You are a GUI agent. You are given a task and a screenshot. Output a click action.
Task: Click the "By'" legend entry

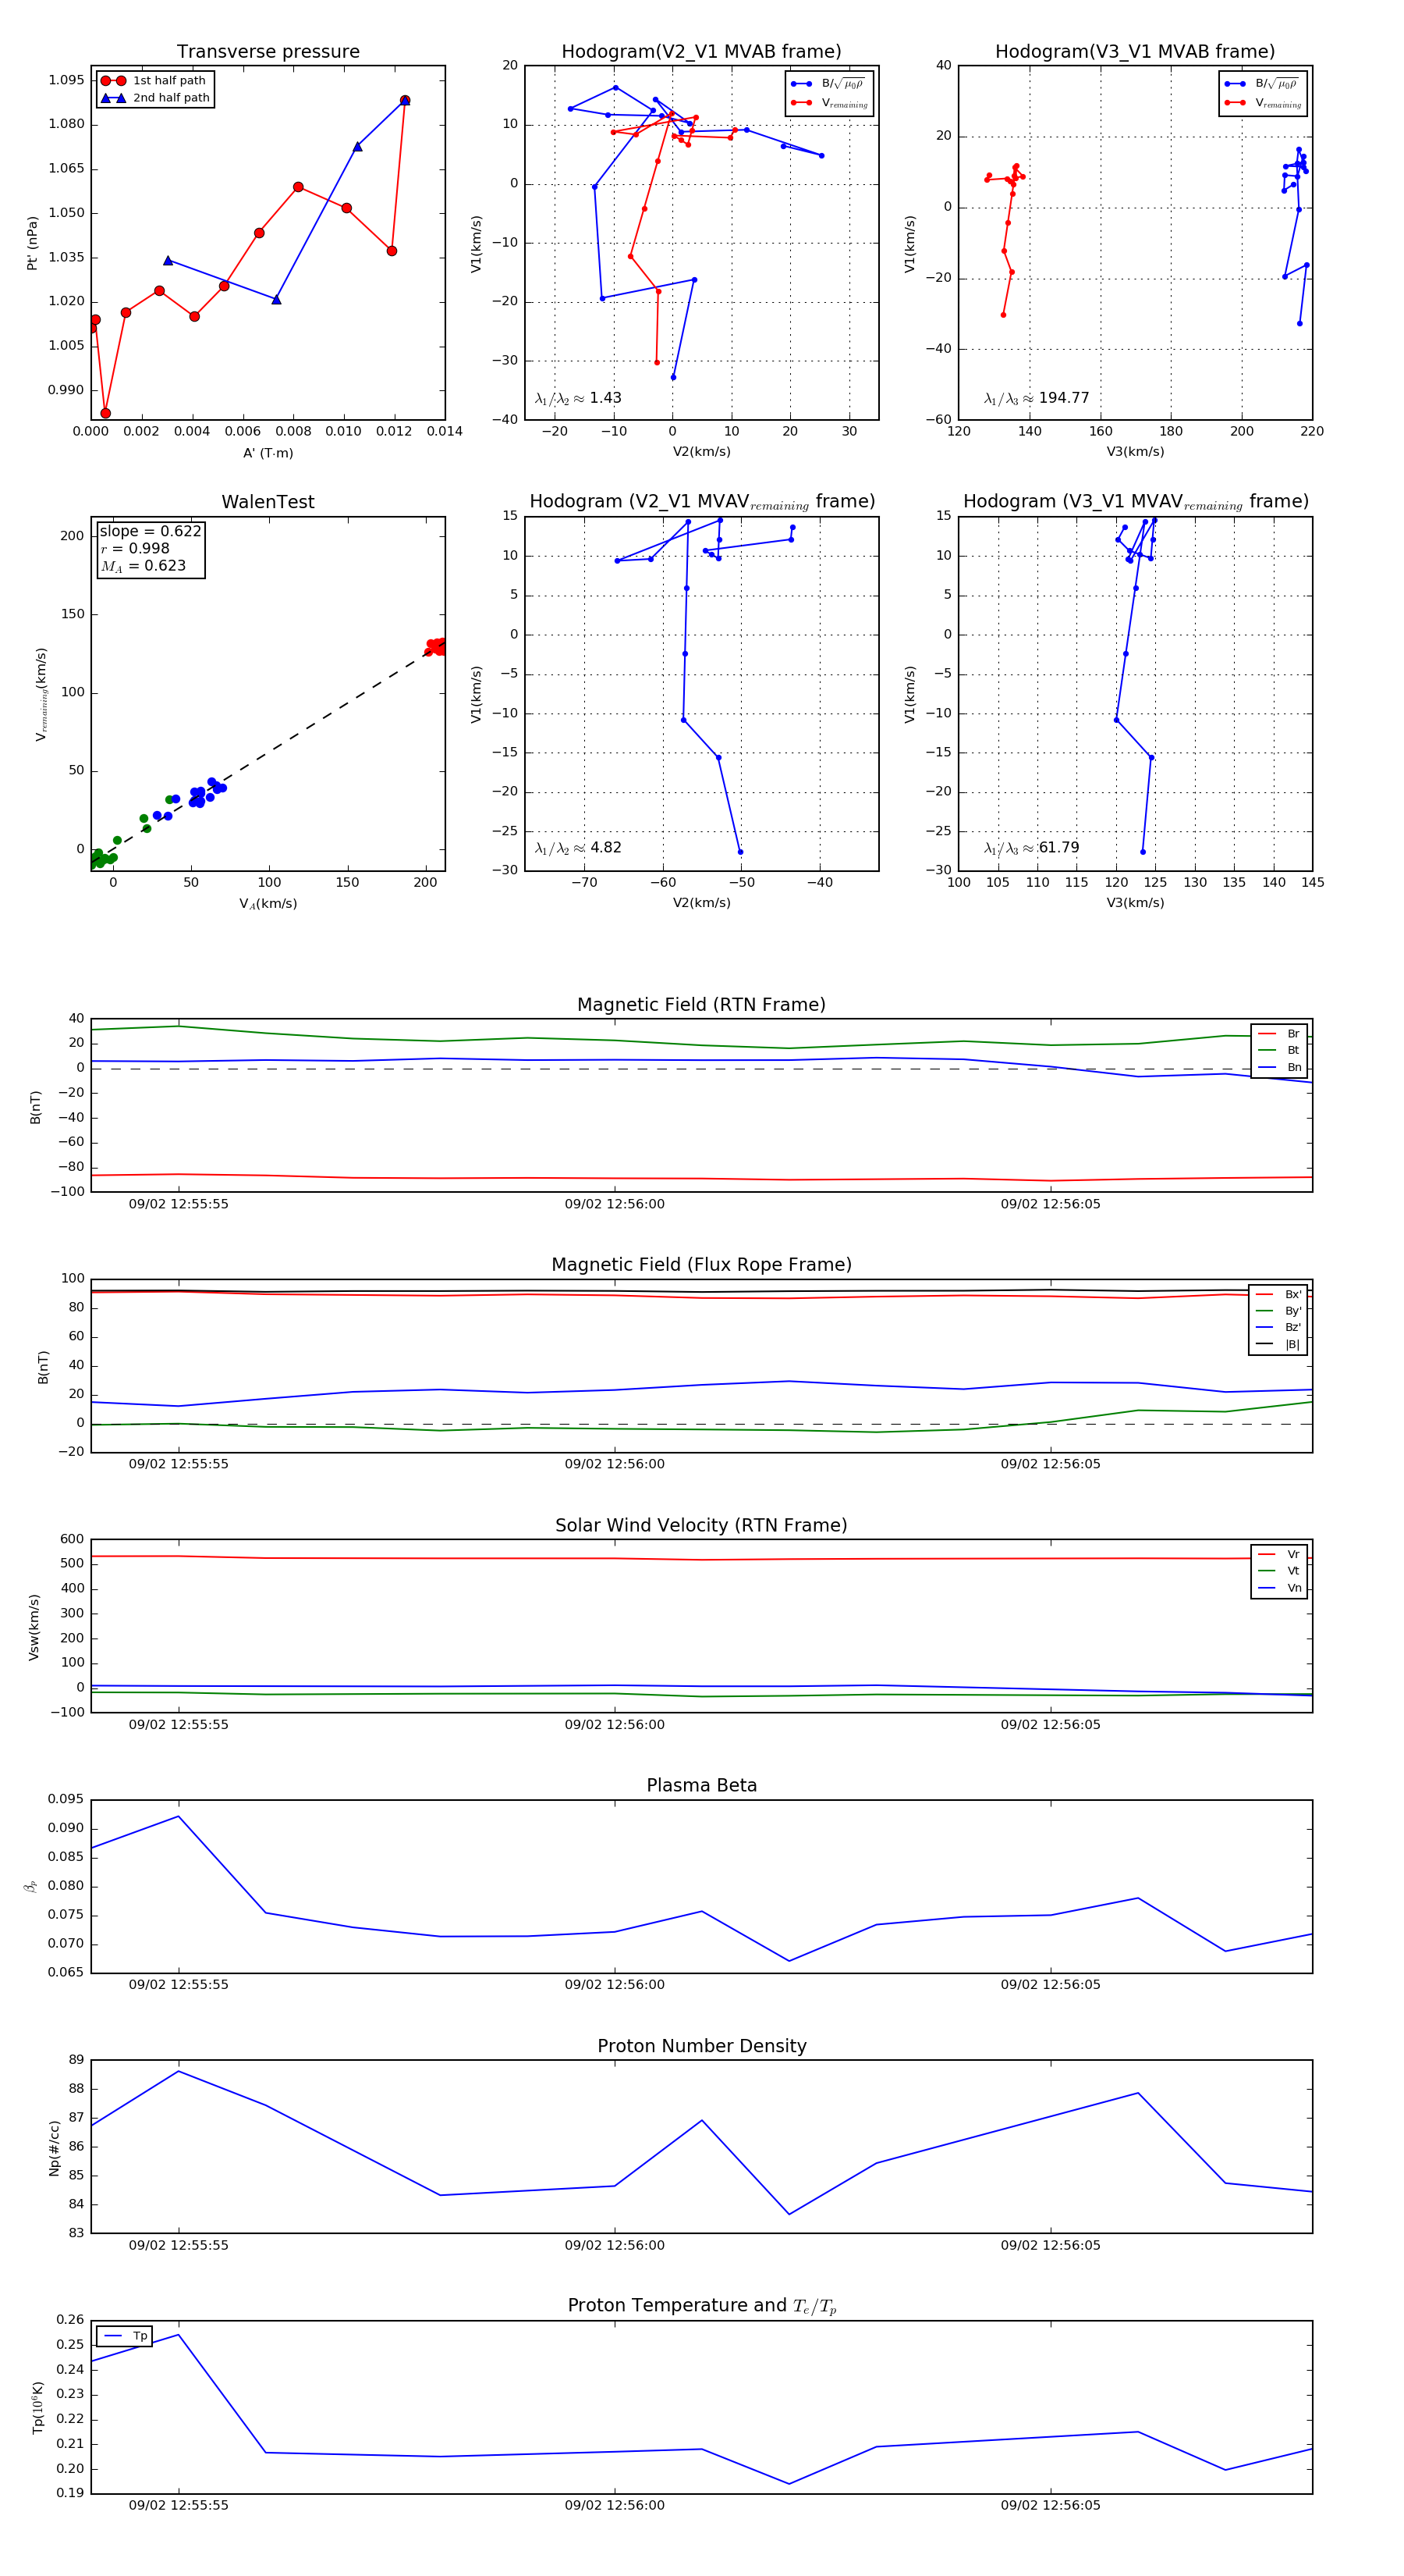point(1278,1311)
